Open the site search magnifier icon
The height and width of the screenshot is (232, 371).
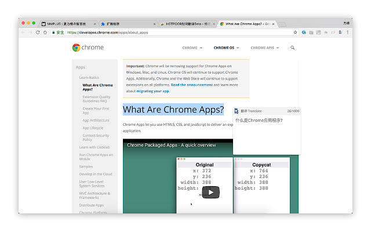tap(292, 48)
